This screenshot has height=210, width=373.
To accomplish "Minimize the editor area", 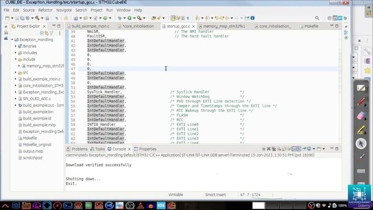I will pos(332,26).
